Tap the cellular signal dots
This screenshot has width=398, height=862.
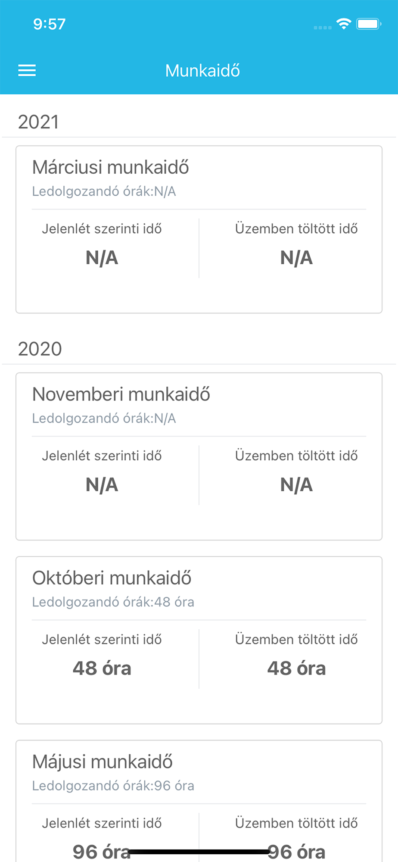(323, 28)
